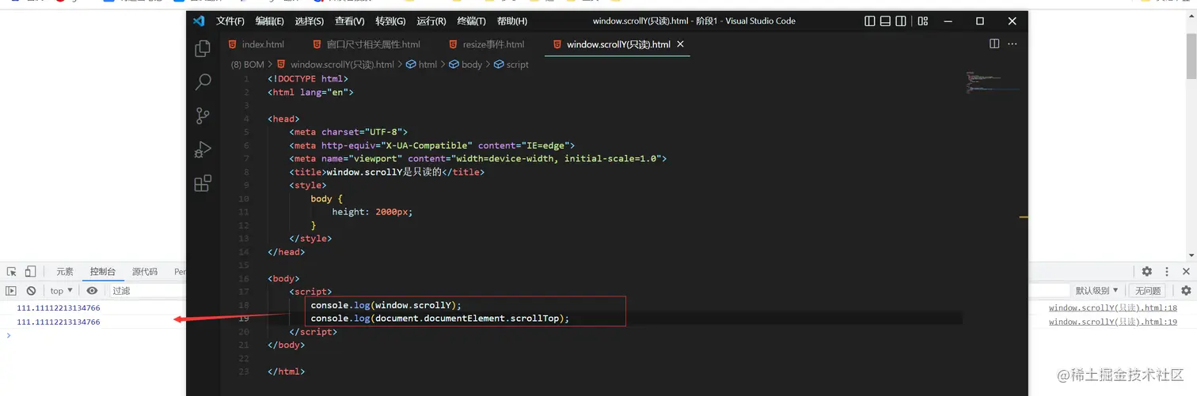Switch to the 源代码 DevTools tab
Screen dimensions: 1197x396
tap(145, 271)
